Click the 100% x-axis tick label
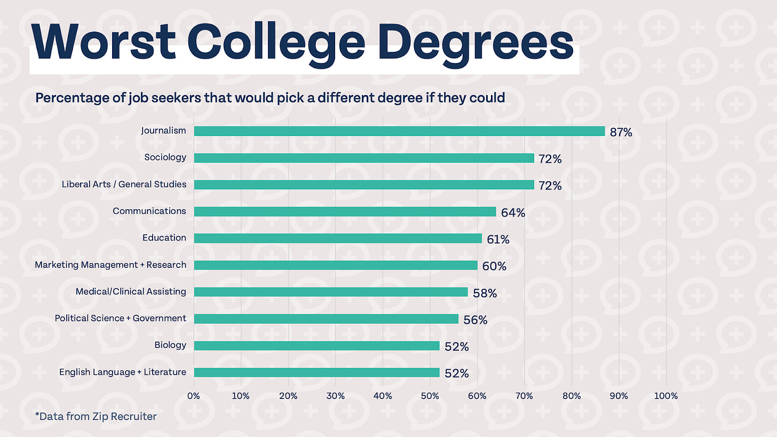 [x=665, y=396]
